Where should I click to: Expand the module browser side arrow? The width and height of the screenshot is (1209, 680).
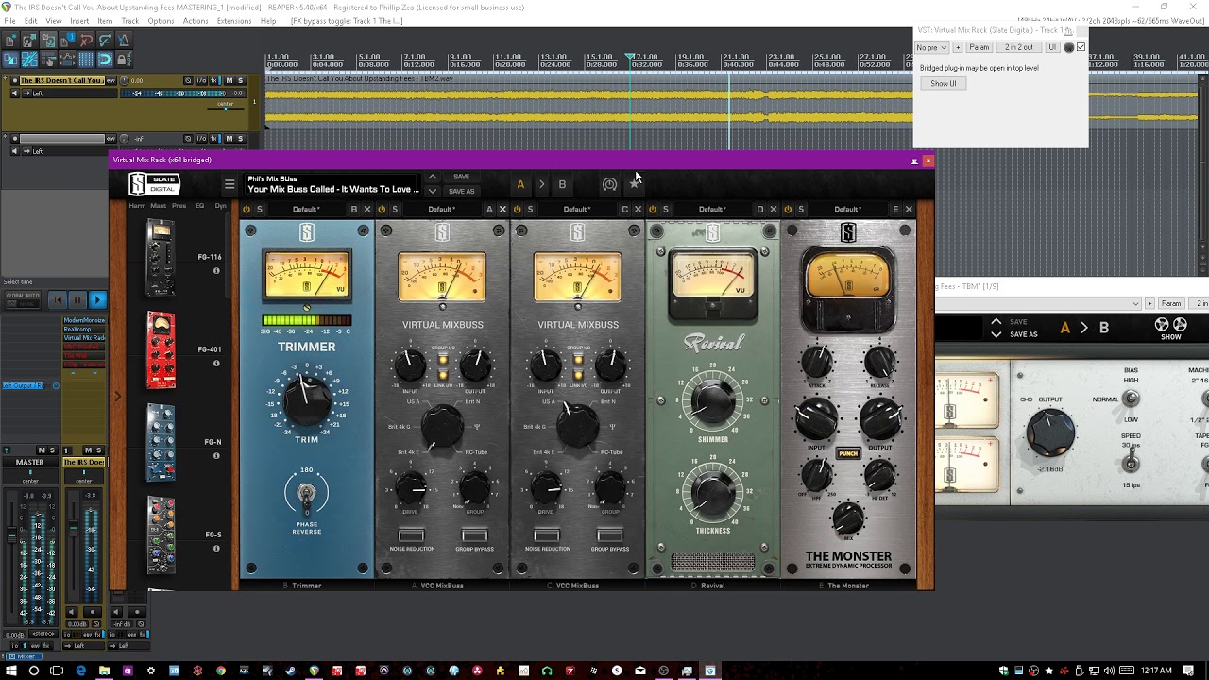(x=118, y=397)
